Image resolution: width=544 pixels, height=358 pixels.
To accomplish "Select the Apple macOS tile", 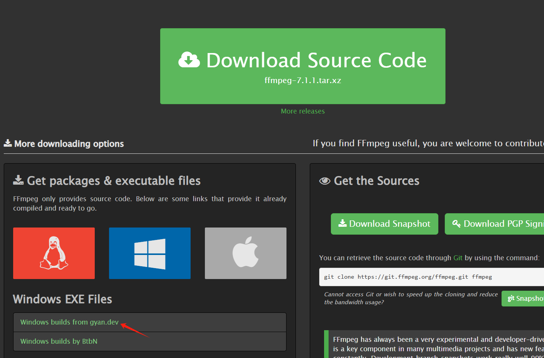I will (x=245, y=253).
